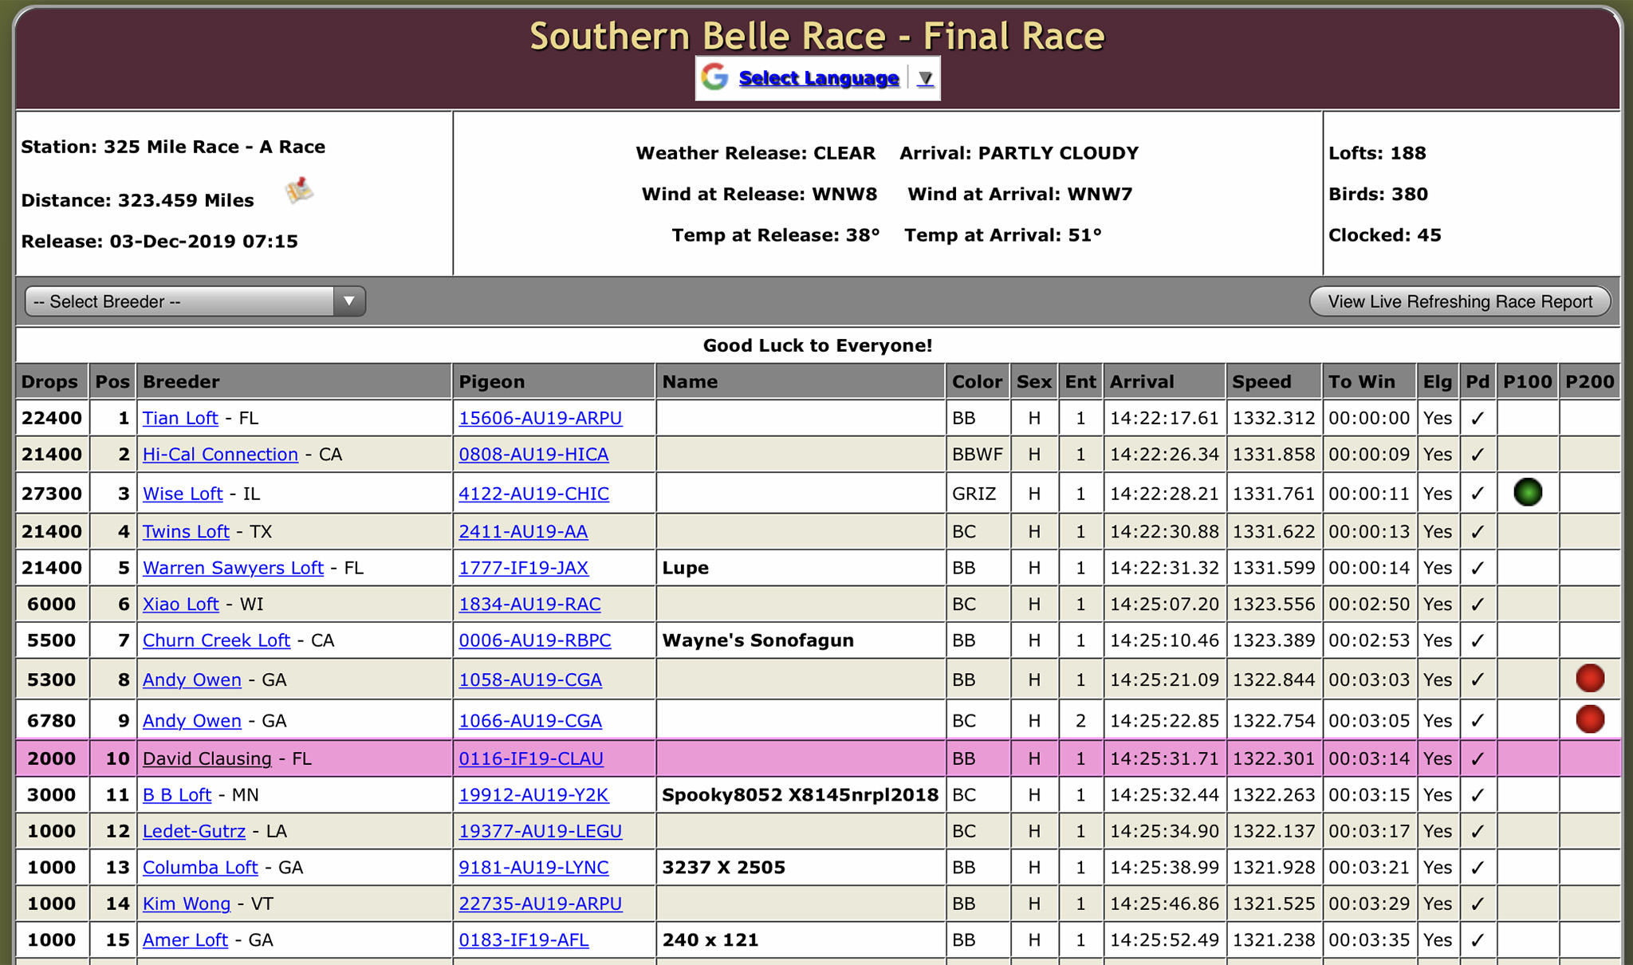Click the highlighted David Clausing breeder link
Viewport: 1633px width, 965px height.
pos(207,759)
